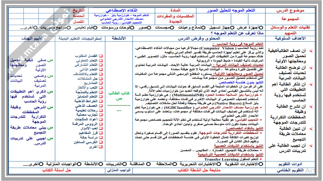
Task: Enable the المشاريع strategy checkbox
Action: click(x=100, y=83)
